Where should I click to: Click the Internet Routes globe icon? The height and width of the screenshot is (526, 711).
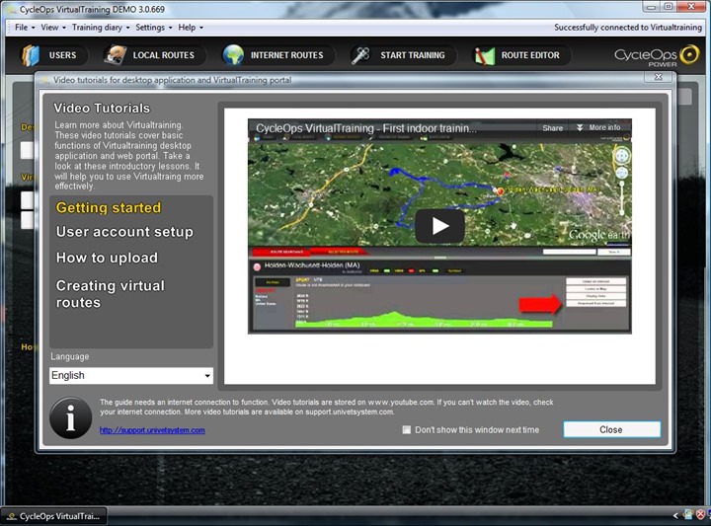coord(233,55)
